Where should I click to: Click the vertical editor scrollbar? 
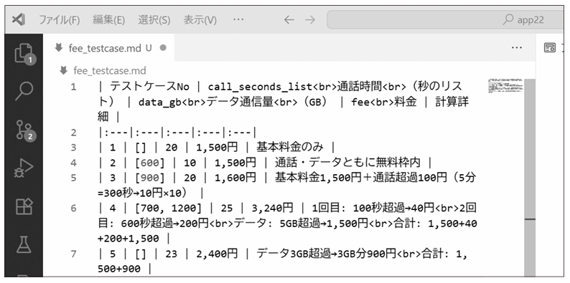tap(531, 178)
